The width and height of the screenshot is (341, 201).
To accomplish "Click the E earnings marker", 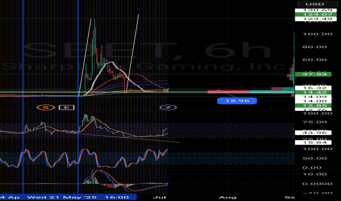I will (67, 107).
